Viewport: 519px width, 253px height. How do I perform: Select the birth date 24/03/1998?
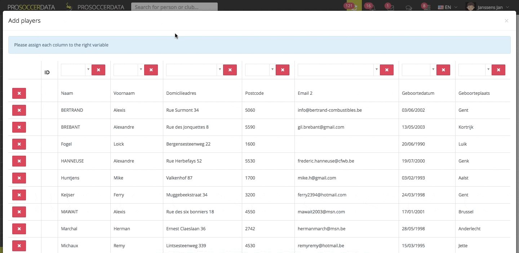[413, 195]
